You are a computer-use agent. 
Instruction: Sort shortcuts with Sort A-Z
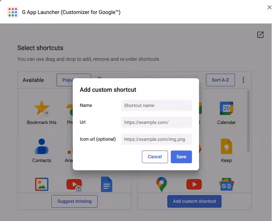[220, 80]
